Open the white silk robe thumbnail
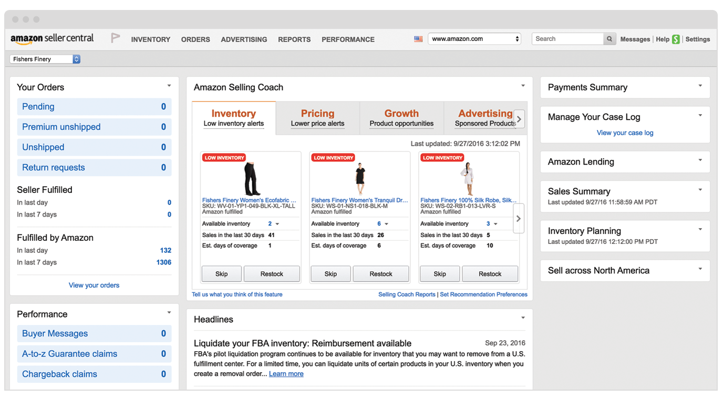Screen dimensions: 723x408 pyautogui.click(x=467, y=179)
